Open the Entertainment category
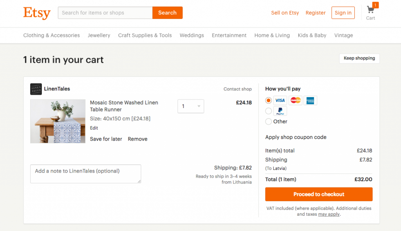Image resolution: width=401 pixels, height=231 pixels. [229, 35]
